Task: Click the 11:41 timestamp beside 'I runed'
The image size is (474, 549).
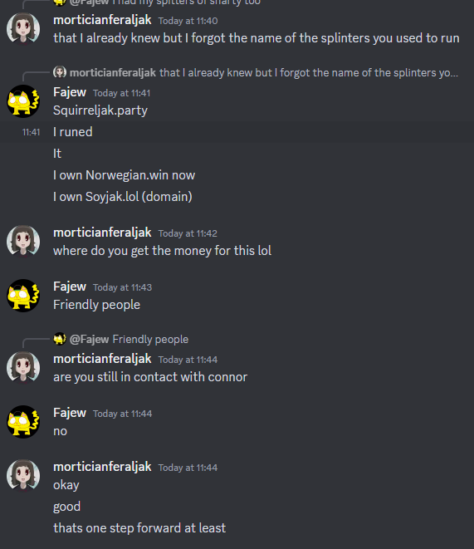Action: click(32, 132)
